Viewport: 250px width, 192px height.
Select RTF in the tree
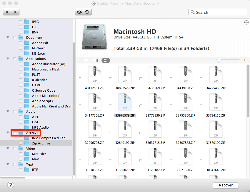click(35, 170)
